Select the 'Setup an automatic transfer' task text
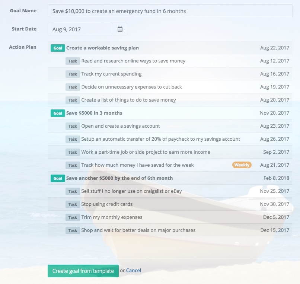The height and width of the screenshot is (284, 300). coord(160,139)
